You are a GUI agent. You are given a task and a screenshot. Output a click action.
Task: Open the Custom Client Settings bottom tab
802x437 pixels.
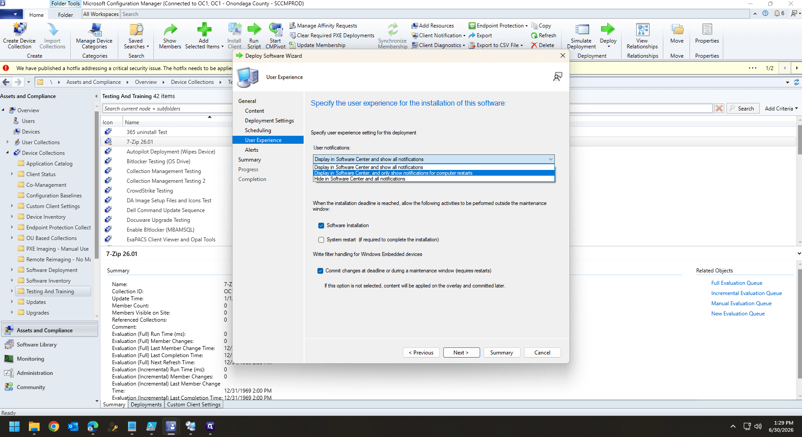193,405
